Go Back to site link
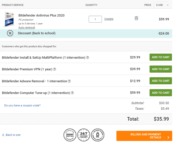The width and height of the screenshot is (174, 144). tap(13, 135)
